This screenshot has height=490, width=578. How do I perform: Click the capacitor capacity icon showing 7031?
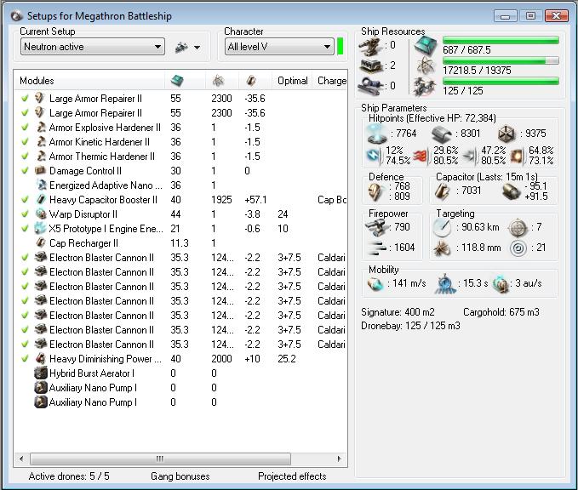pos(442,191)
